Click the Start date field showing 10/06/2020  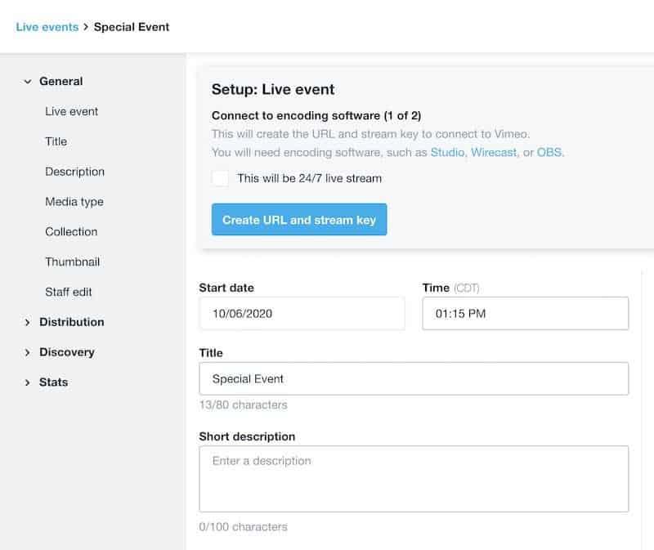point(302,313)
